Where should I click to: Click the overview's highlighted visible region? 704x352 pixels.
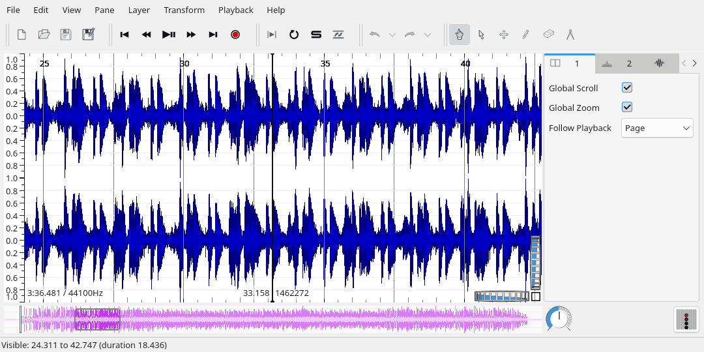tap(97, 319)
